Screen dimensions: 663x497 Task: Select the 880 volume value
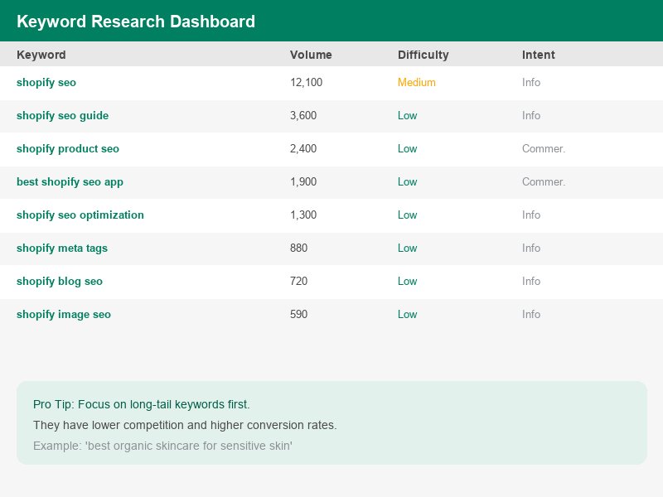(298, 248)
